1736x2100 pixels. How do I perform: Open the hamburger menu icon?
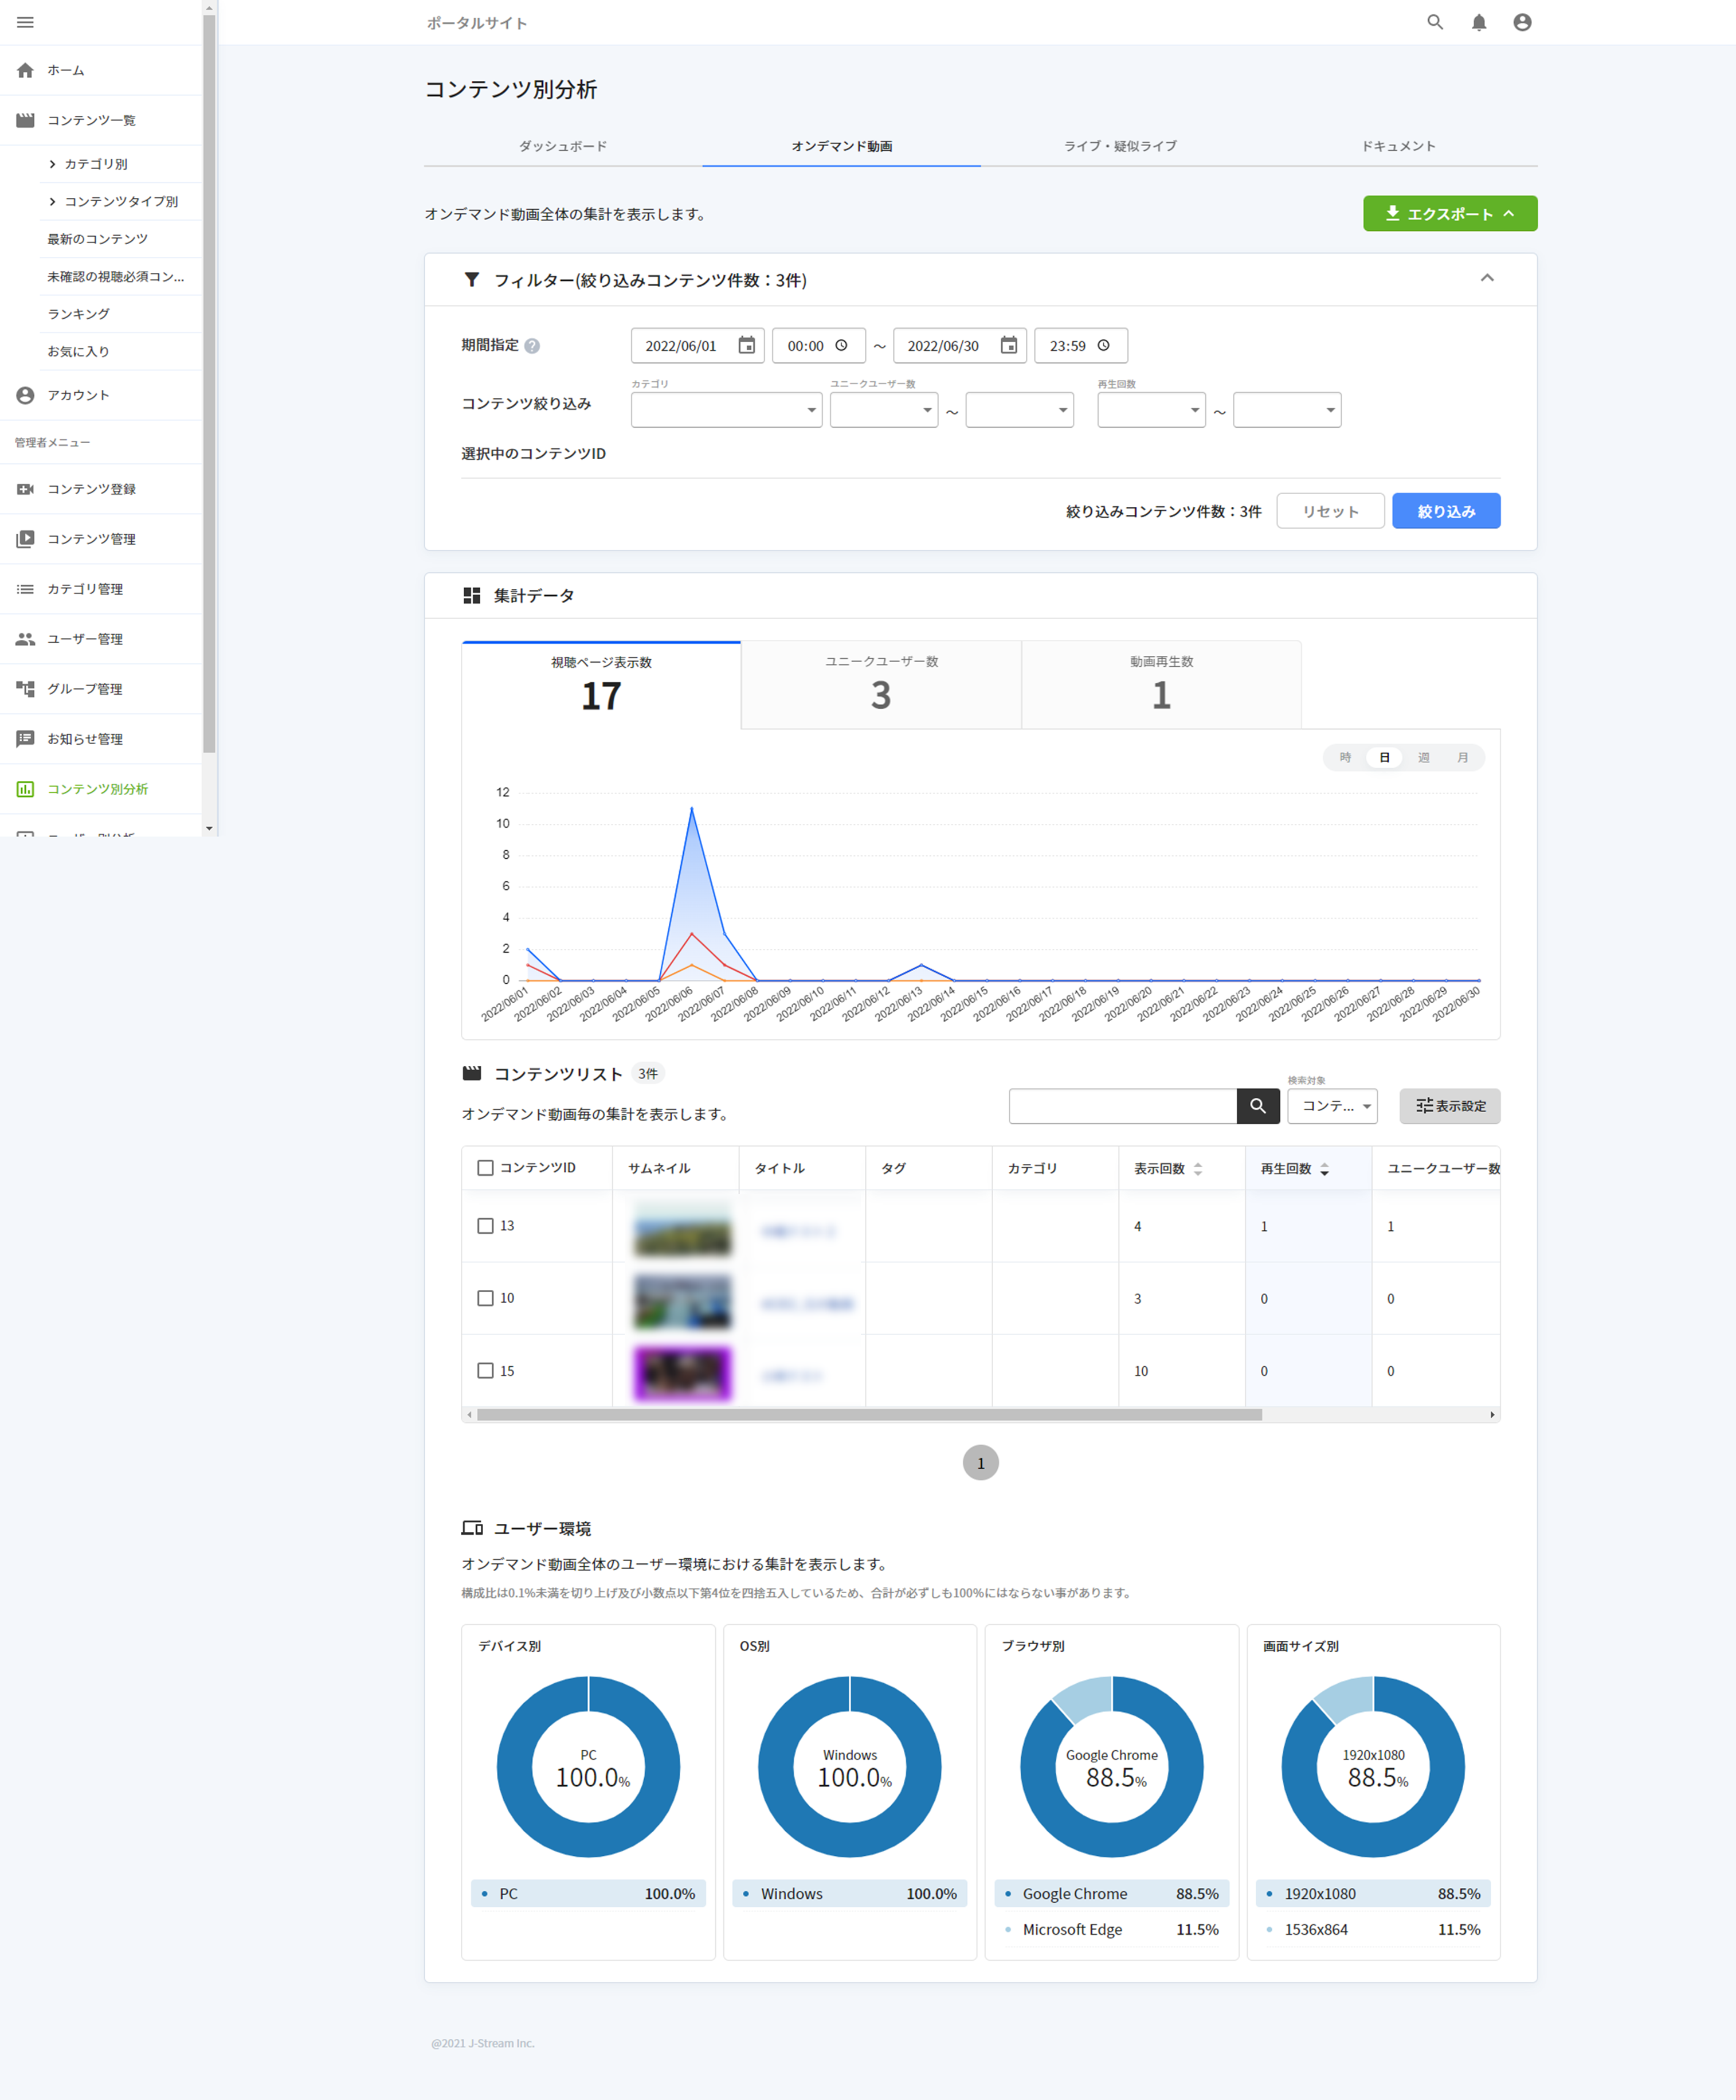pyautogui.click(x=25, y=22)
